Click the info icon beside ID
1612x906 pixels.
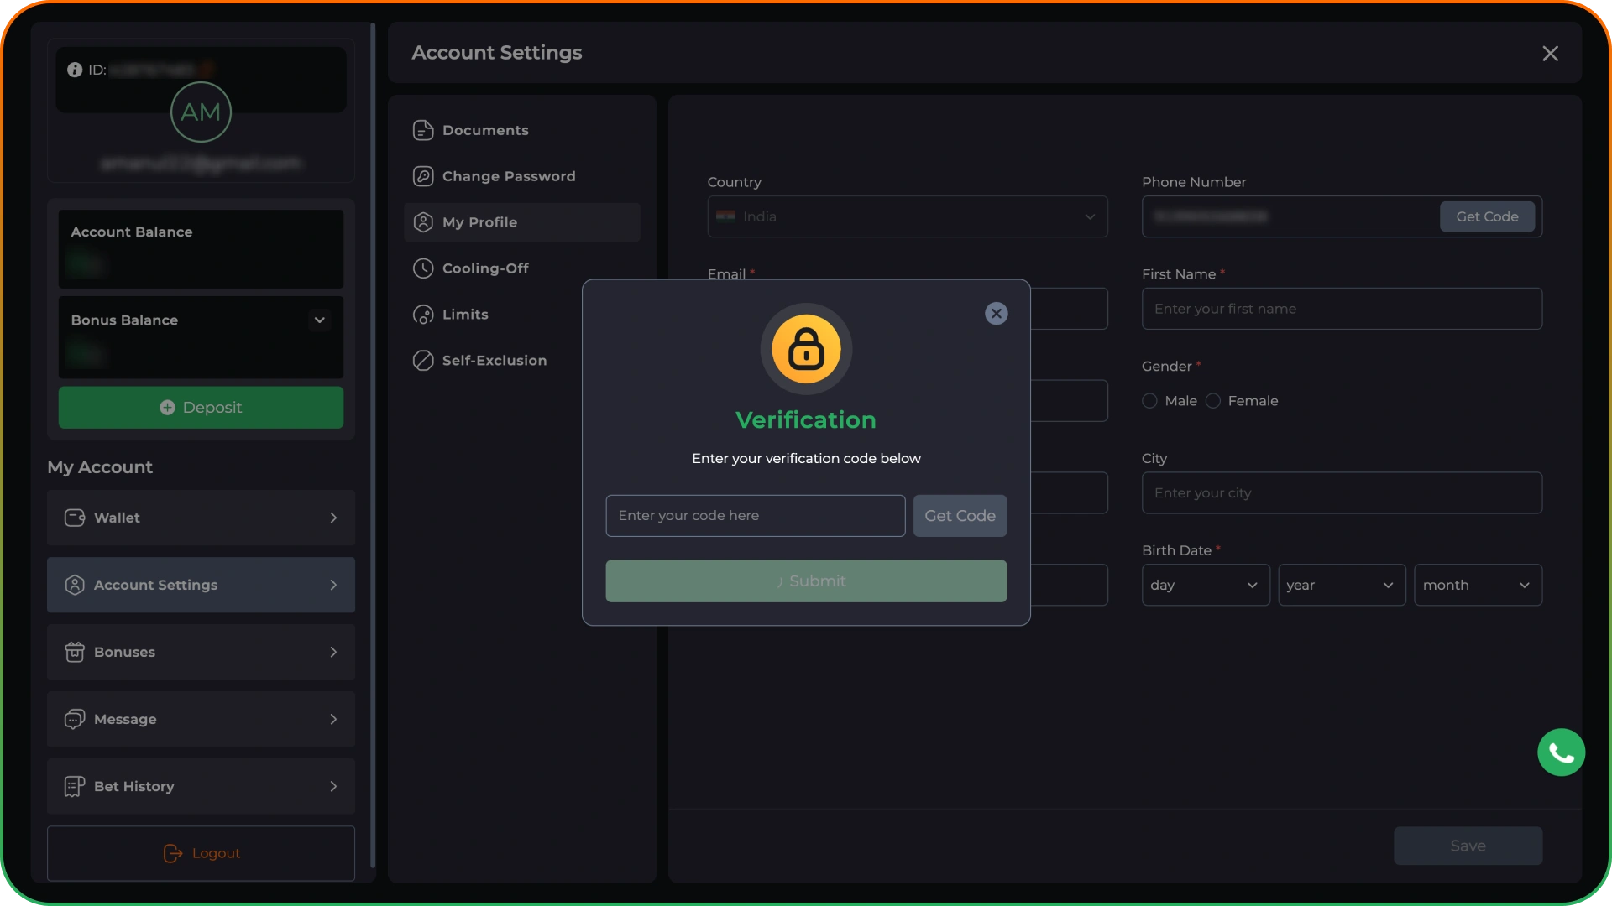(x=75, y=70)
